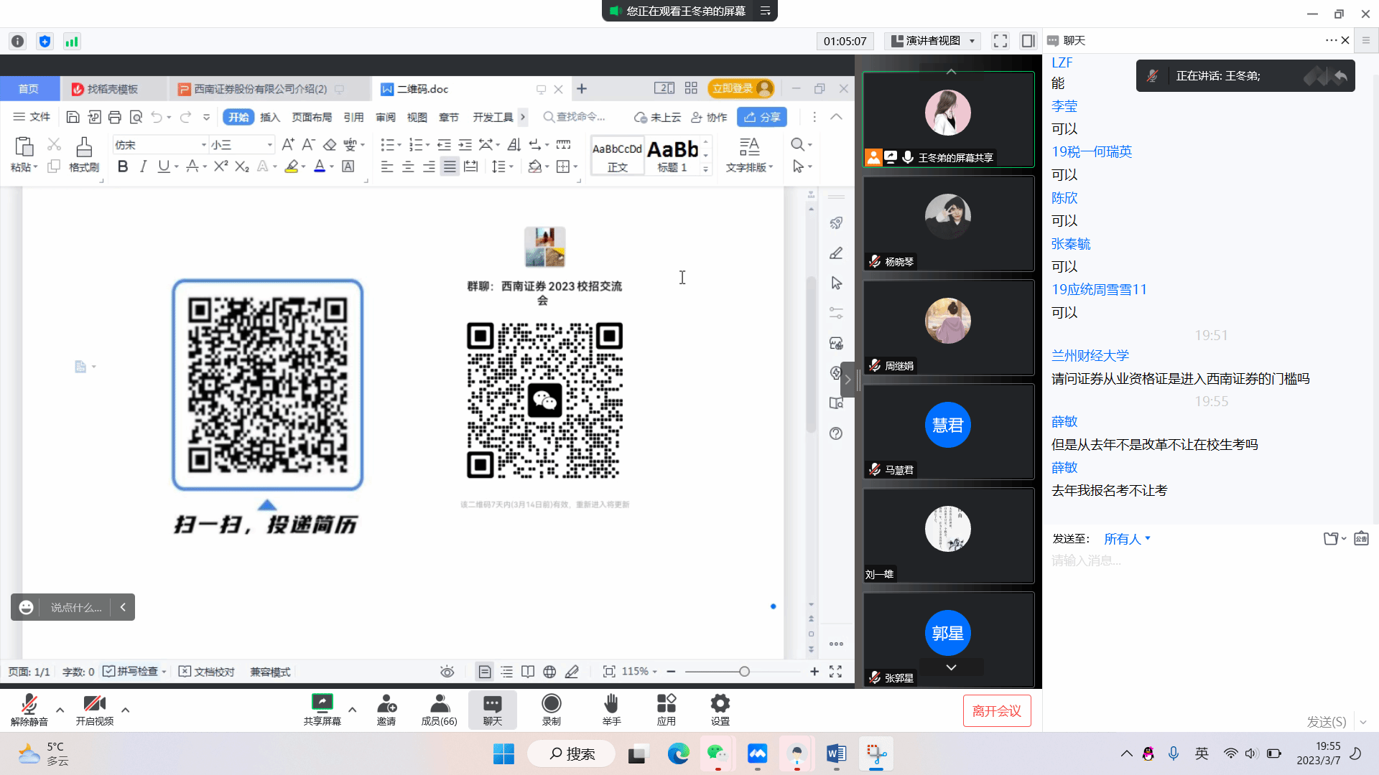Click the save document icon in WPS
1379x775 pixels.
click(x=73, y=117)
